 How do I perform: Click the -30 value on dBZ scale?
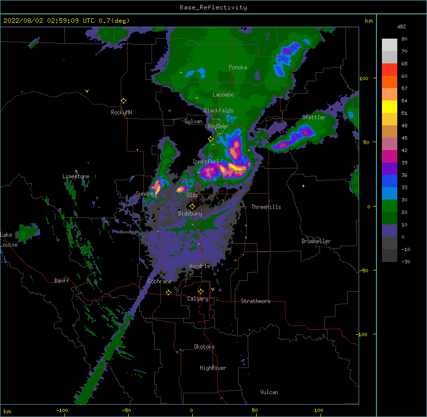click(x=406, y=261)
